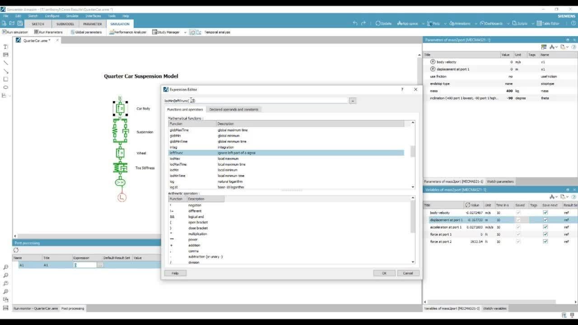Click the refresh icon in Post processing panel
The height and width of the screenshot is (325, 578).
[16, 250]
